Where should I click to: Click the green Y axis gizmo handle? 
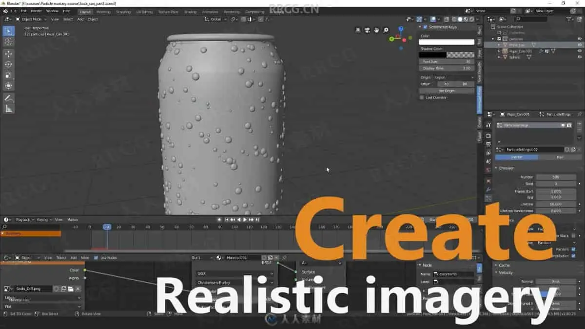391,39
